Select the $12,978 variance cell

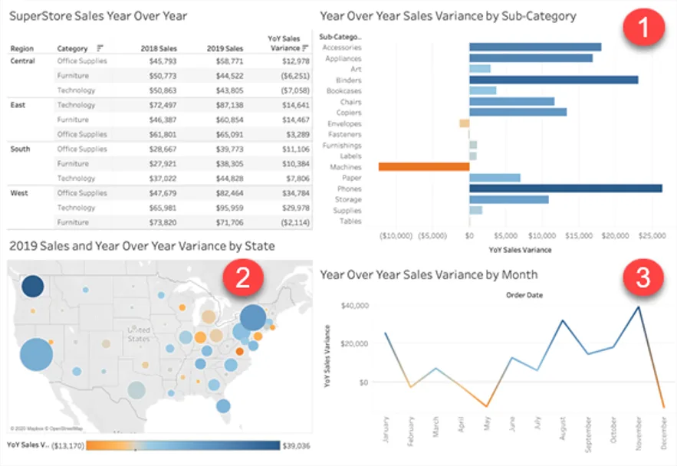(x=296, y=61)
